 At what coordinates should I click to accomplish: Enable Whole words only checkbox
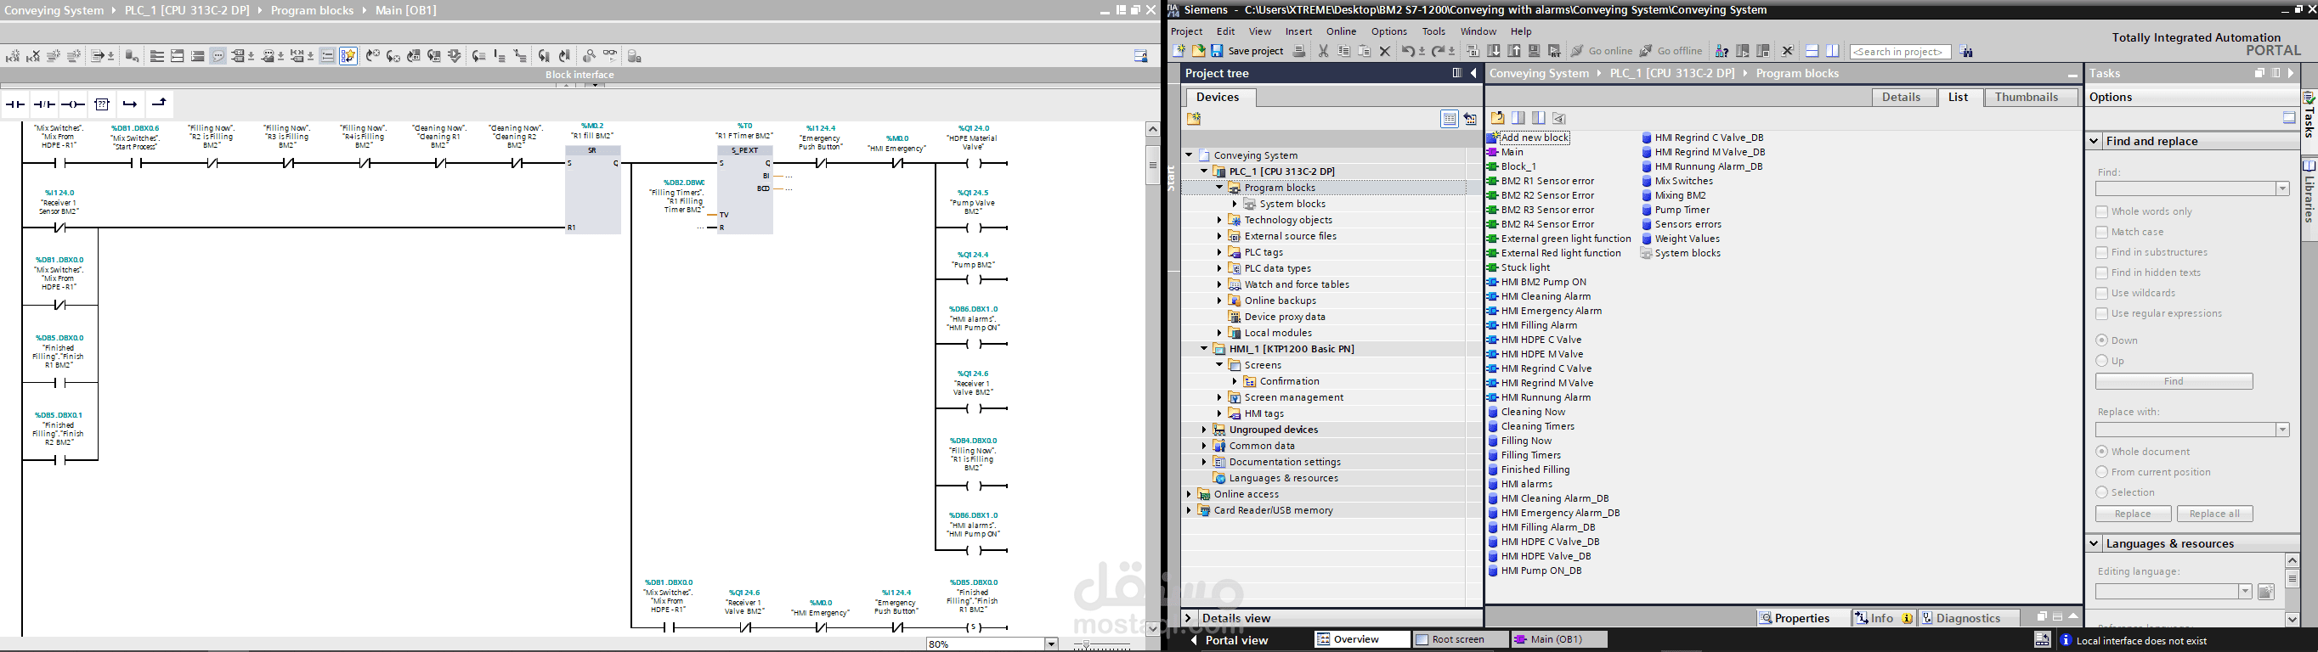[x=2101, y=211]
